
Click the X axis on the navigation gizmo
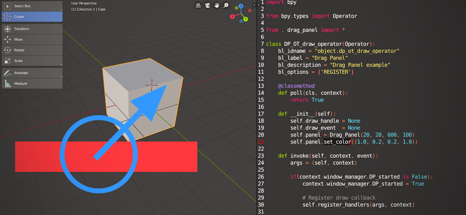(x=232, y=16)
